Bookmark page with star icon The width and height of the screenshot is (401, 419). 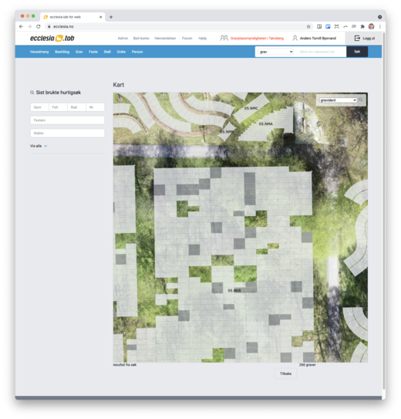pyautogui.click(x=308, y=26)
